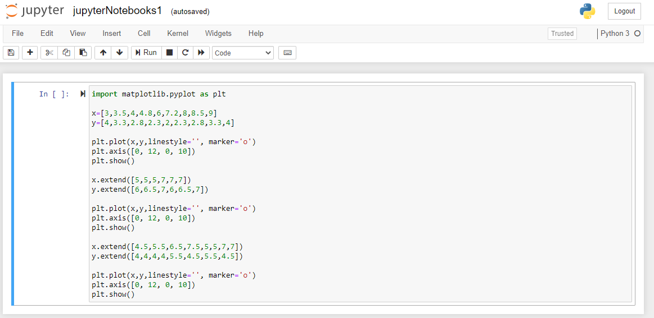Open the command palette keyboard icon
The width and height of the screenshot is (654, 318).
[287, 53]
